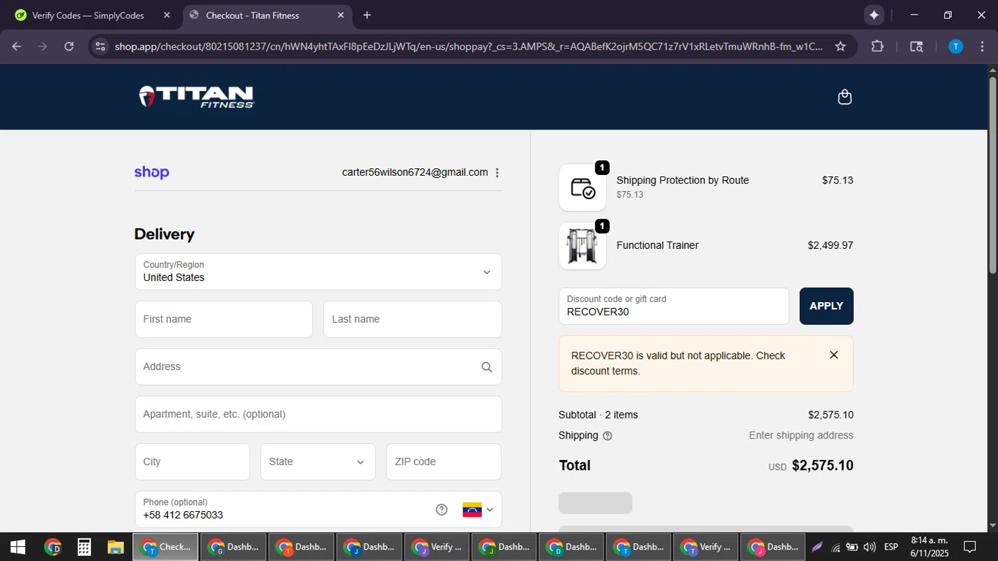The height and width of the screenshot is (561, 998).
Task: Click the Last name field
Action: (413, 319)
